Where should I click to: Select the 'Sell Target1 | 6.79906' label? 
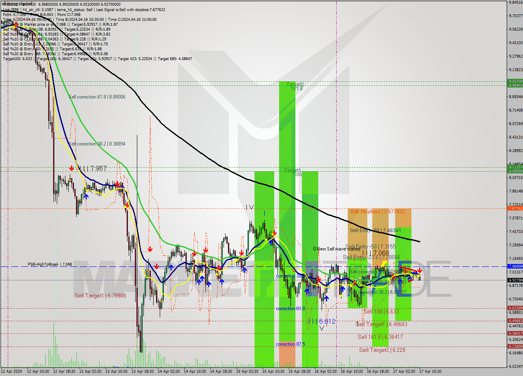pyautogui.click(x=100, y=295)
